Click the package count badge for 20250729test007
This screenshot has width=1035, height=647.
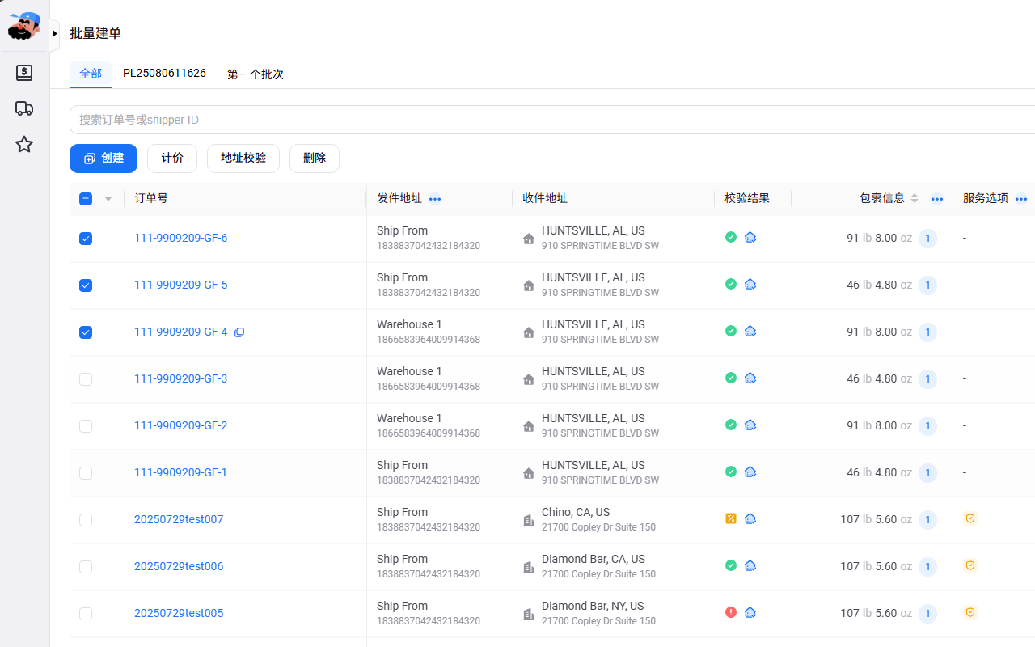point(927,520)
